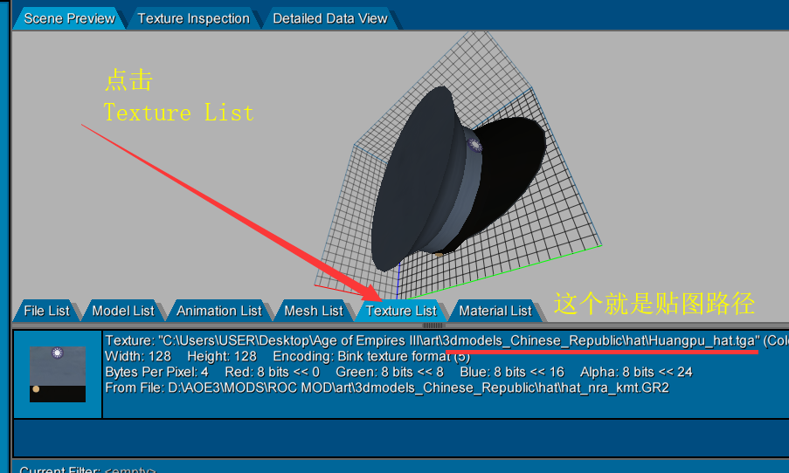Switch to the Scene Preview tab
This screenshot has width=789, height=473.
[69, 18]
